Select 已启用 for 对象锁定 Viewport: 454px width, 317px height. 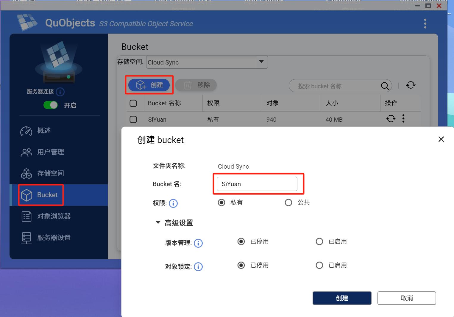[319, 265]
